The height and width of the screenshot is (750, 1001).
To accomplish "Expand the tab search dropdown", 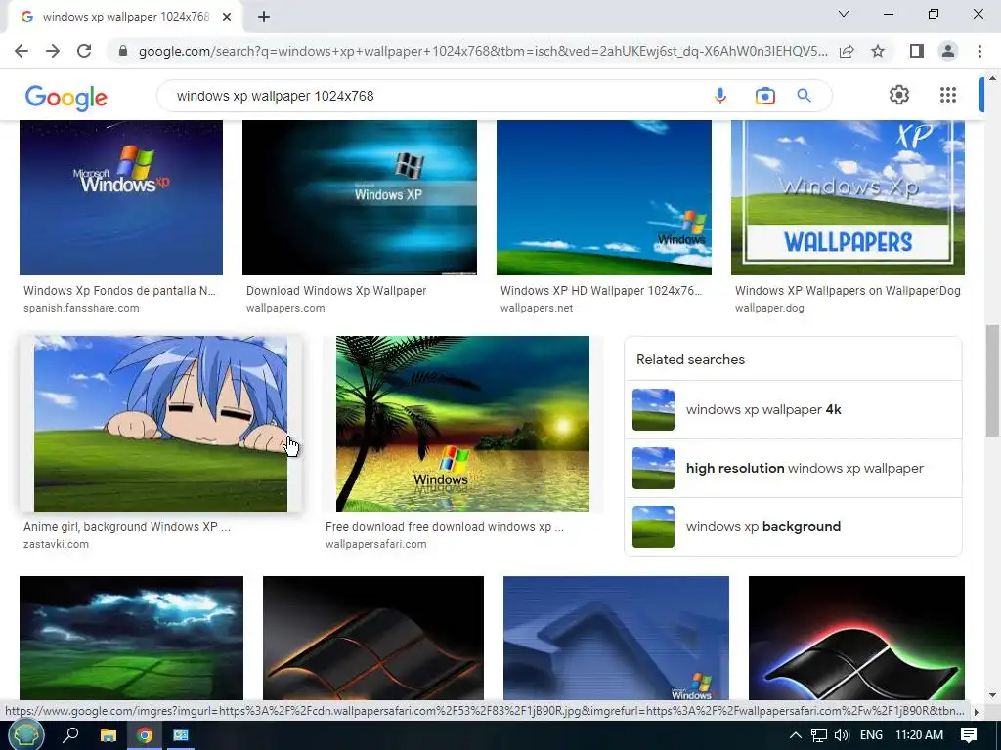I will coord(844,14).
